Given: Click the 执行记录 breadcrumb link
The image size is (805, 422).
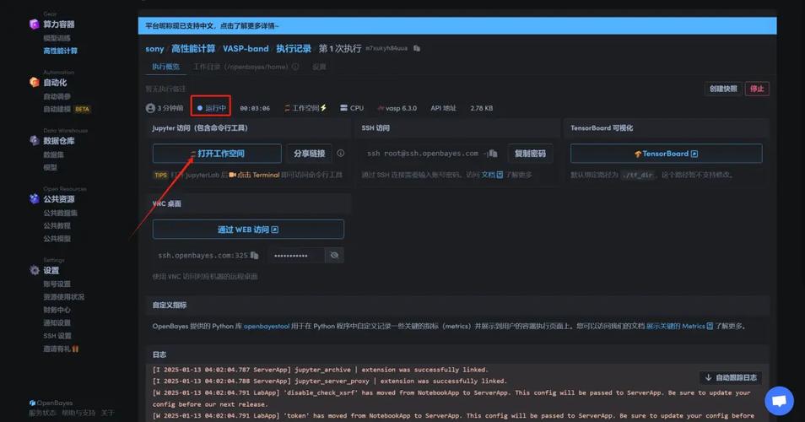Looking at the screenshot, I should pyautogui.click(x=294, y=49).
